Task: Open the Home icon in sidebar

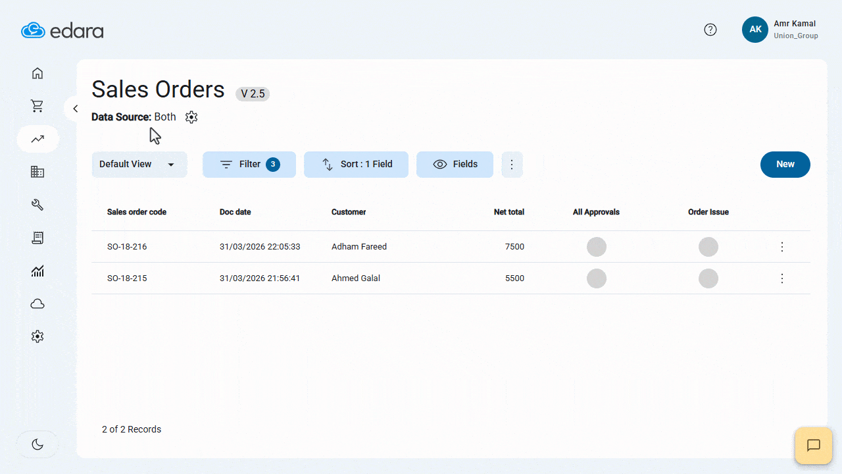Action: point(37,73)
